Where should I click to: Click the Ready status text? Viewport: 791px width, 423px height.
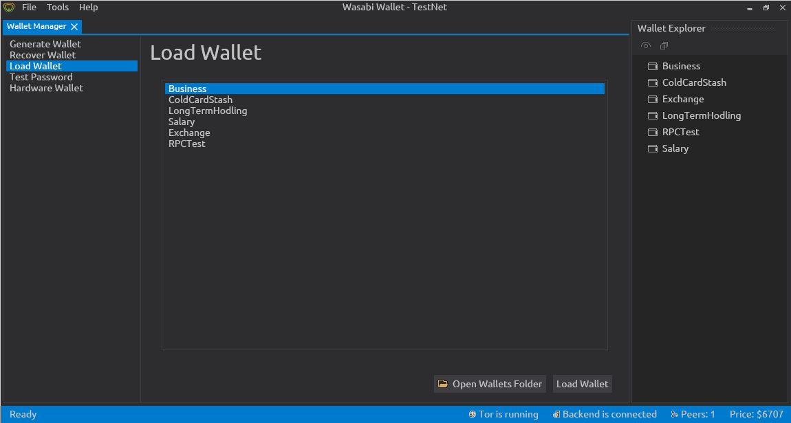pyautogui.click(x=23, y=415)
